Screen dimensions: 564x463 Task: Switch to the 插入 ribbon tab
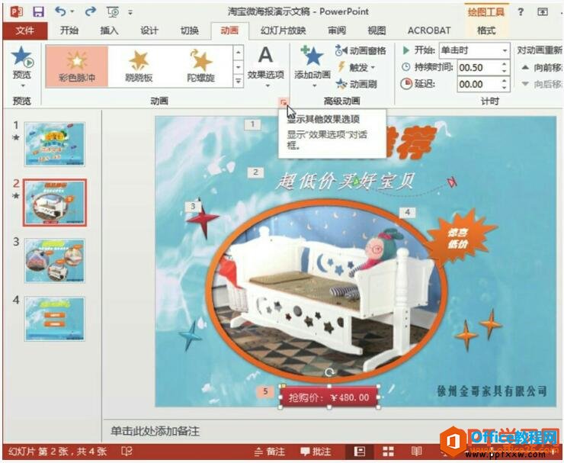click(x=109, y=31)
